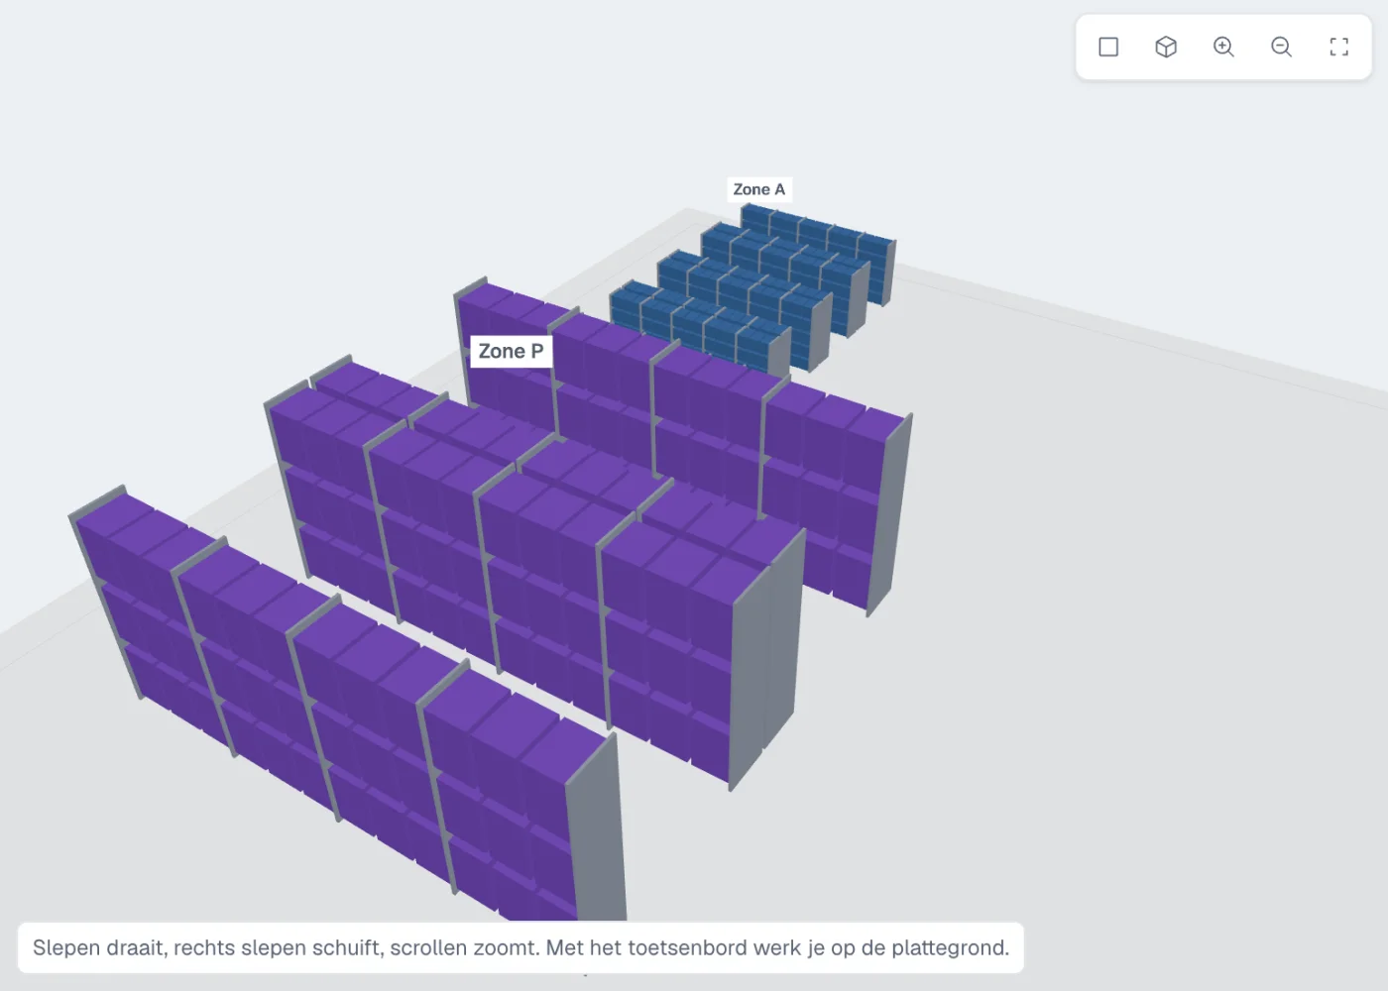
Task: Zoom out with the magnifier minus icon
Action: point(1281,47)
